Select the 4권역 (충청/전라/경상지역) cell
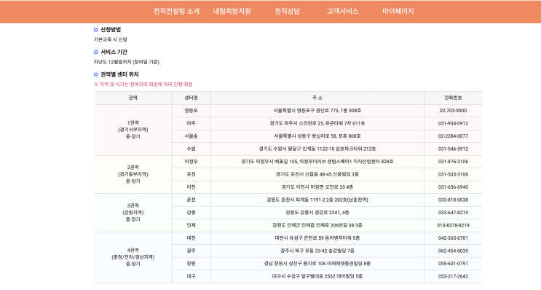The image size is (541, 290). point(133,257)
